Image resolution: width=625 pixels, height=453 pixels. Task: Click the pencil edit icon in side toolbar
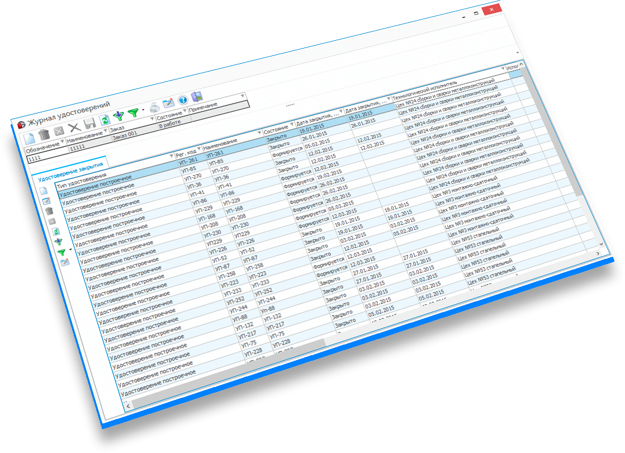tap(46, 201)
